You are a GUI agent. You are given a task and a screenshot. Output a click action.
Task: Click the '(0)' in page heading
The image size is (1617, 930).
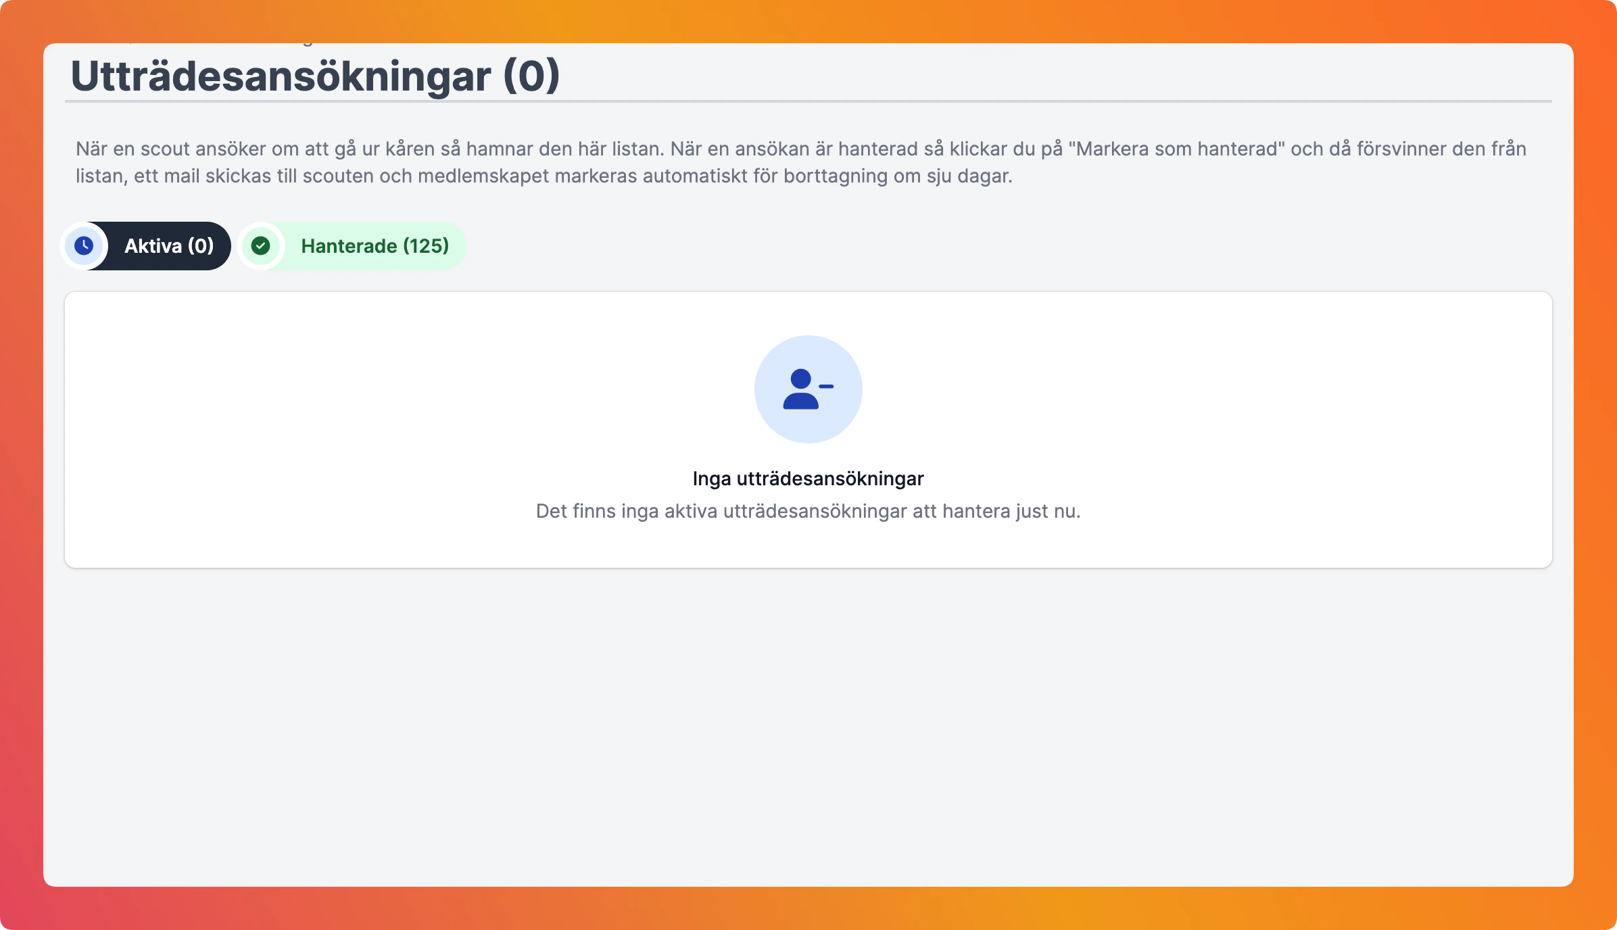531,76
